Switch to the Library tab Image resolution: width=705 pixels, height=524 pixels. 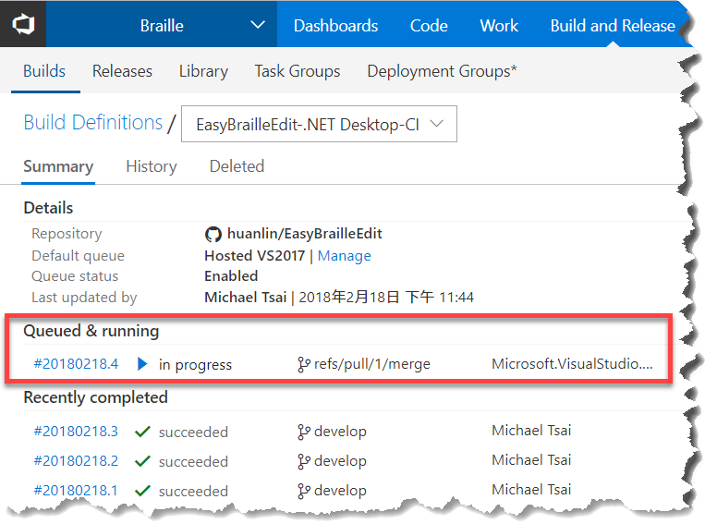tap(203, 71)
